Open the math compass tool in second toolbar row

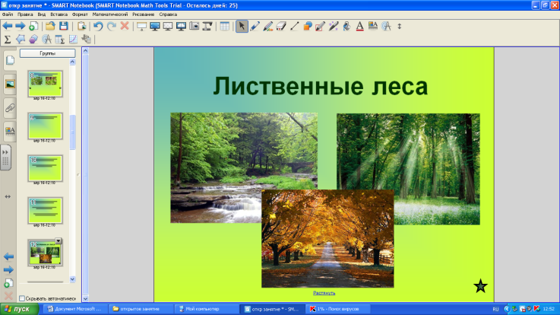pyautogui.click(x=46, y=39)
